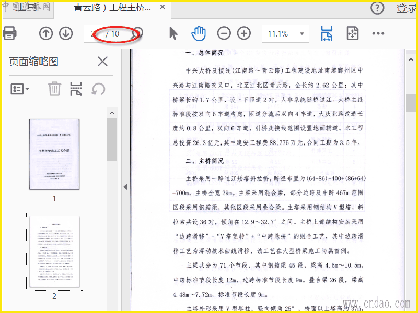Select the arrow selection tool
The height and width of the screenshot is (313, 418).
(173, 33)
